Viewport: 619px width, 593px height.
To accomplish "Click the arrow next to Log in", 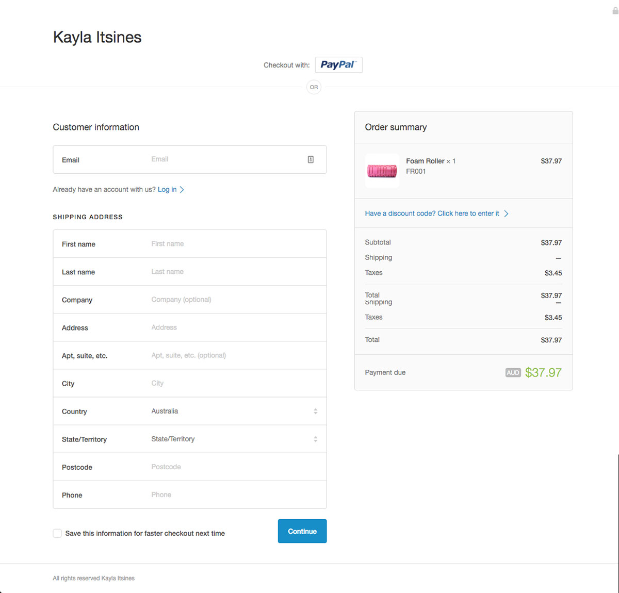I will point(182,190).
